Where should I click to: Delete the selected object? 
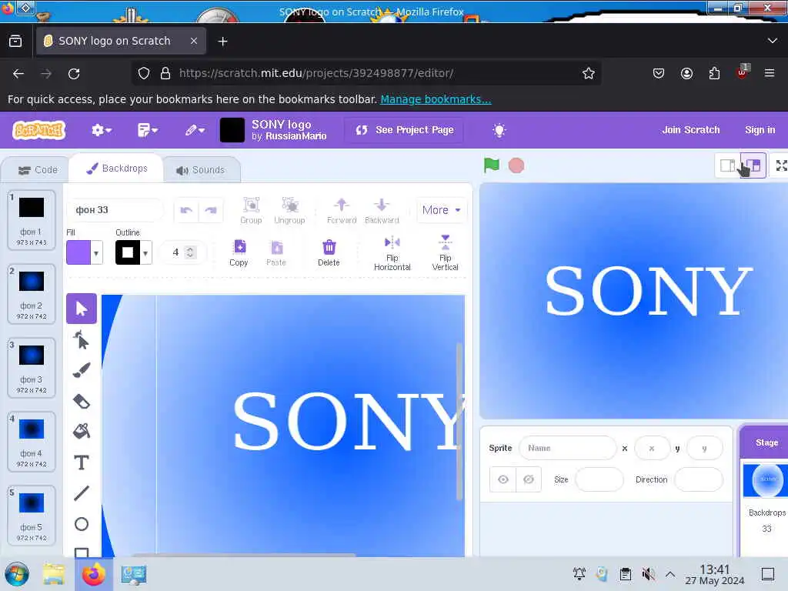[x=329, y=252]
